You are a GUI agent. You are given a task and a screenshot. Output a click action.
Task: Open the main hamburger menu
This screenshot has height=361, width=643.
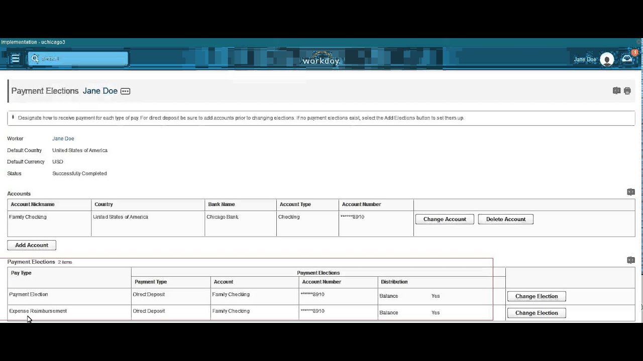tap(15, 59)
